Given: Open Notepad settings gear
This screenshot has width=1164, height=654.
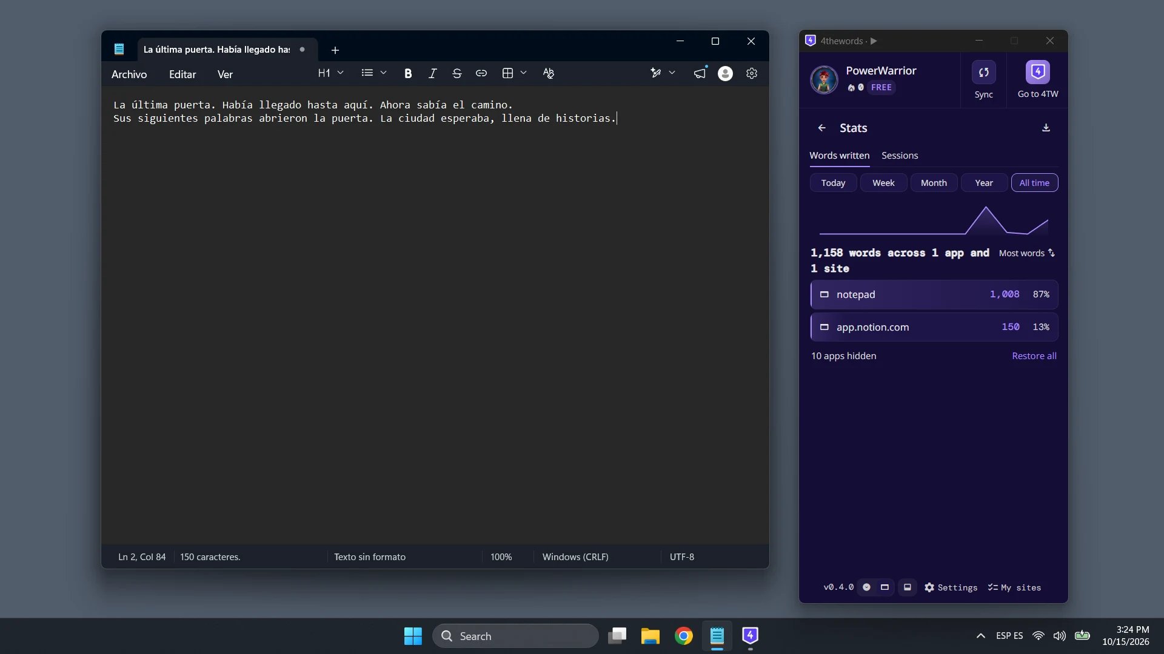Looking at the screenshot, I should pyautogui.click(x=752, y=73).
